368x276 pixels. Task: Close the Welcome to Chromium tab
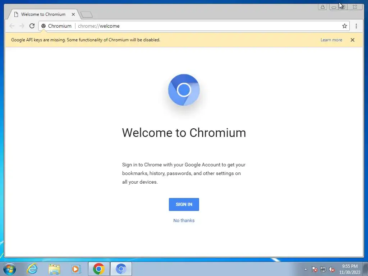(73, 14)
